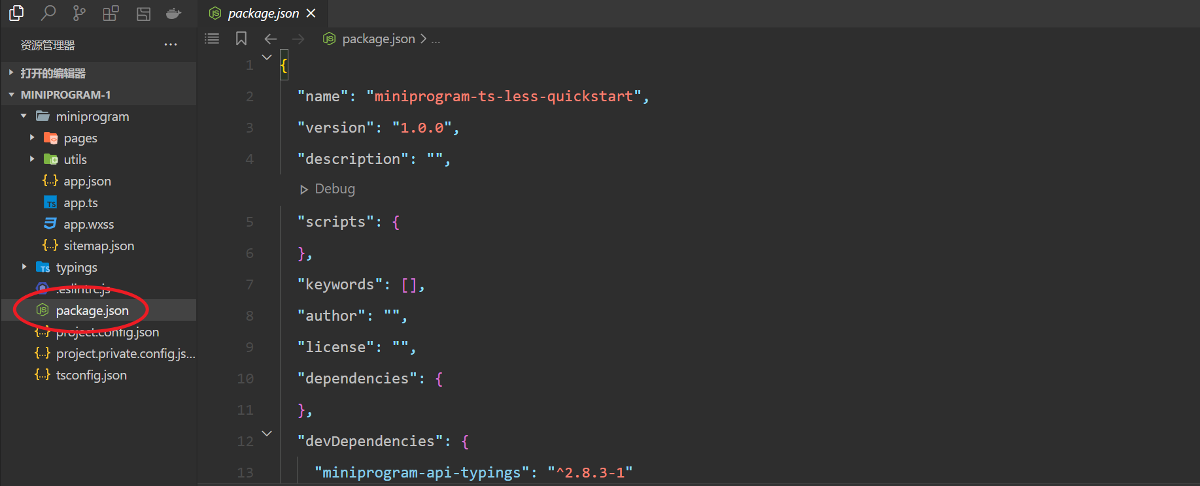Viewport: 1200px width, 486px height.
Task: Select the pages folder label
Action: coord(80,138)
